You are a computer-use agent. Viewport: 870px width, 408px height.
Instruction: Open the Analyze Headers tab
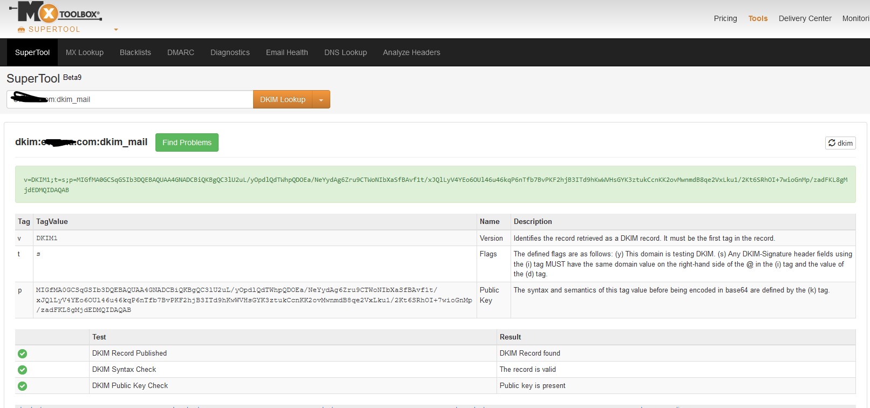pos(412,52)
